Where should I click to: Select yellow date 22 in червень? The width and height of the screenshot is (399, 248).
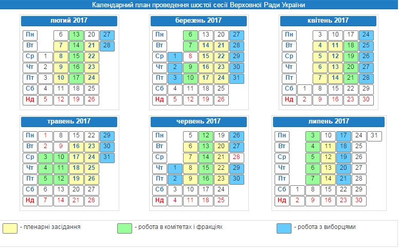(x=221, y=169)
